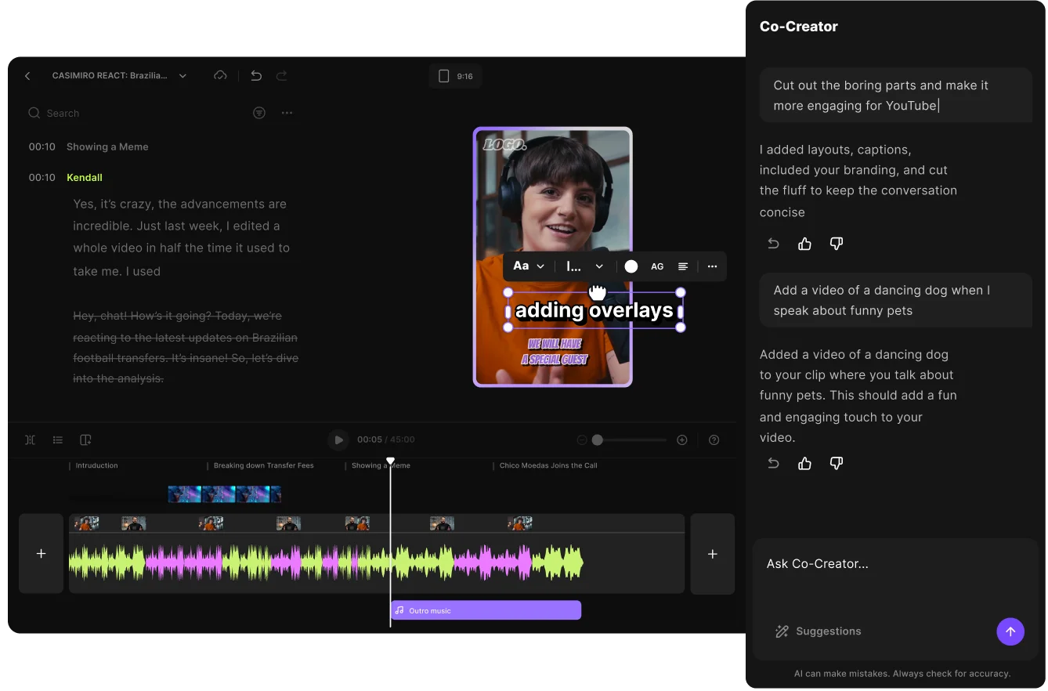Open the timeline help question icon
1048x691 pixels.
[x=714, y=440]
